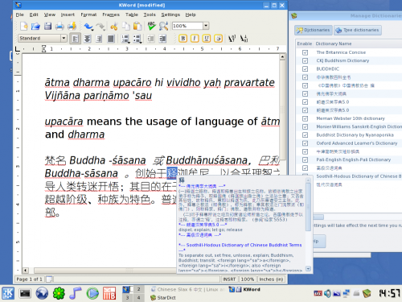The image size is (402, 302).
Task: Click the Paste clipboard icon
Action: tap(137, 26)
